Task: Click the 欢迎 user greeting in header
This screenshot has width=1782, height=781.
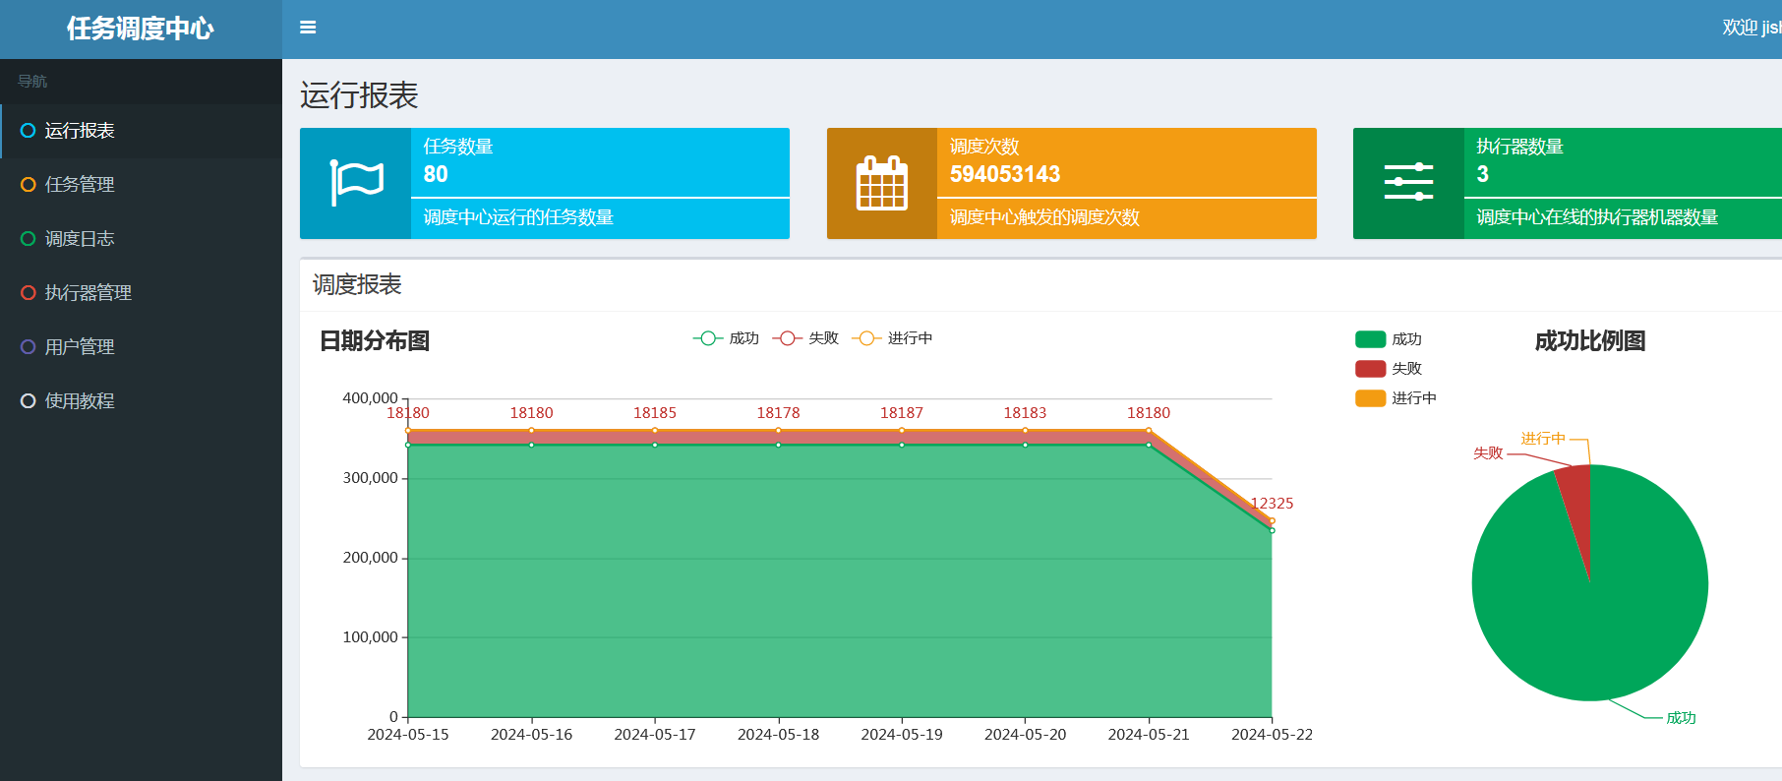Action: coord(1752,28)
